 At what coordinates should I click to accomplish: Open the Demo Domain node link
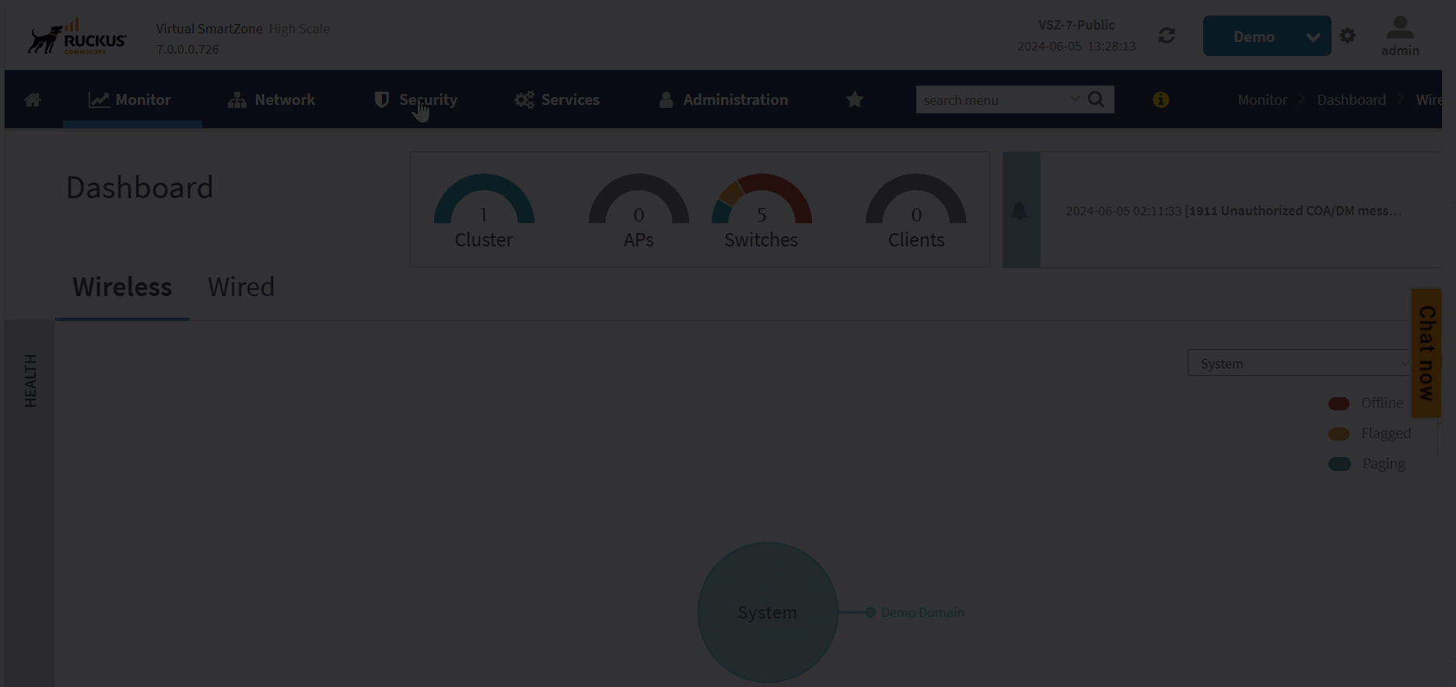coord(922,612)
